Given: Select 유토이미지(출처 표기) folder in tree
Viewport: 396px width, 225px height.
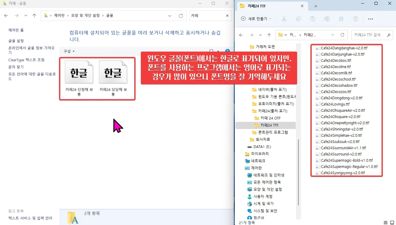Looking at the screenshot, I should (273, 104).
